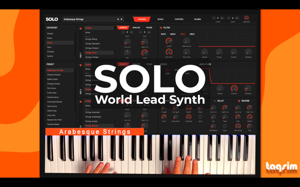Increase Cent value with plus button

[222, 18]
